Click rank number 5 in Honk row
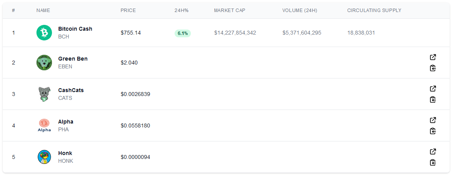 14,157
